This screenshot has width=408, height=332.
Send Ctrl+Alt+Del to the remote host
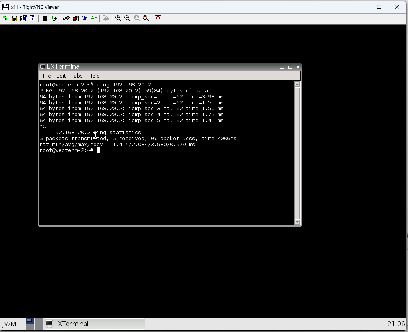(66, 18)
